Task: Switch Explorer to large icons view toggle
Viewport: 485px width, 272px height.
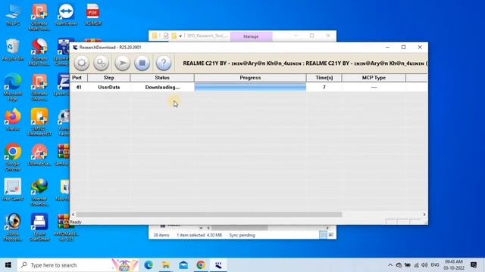Action: pyautogui.click(x=330, y=235)
